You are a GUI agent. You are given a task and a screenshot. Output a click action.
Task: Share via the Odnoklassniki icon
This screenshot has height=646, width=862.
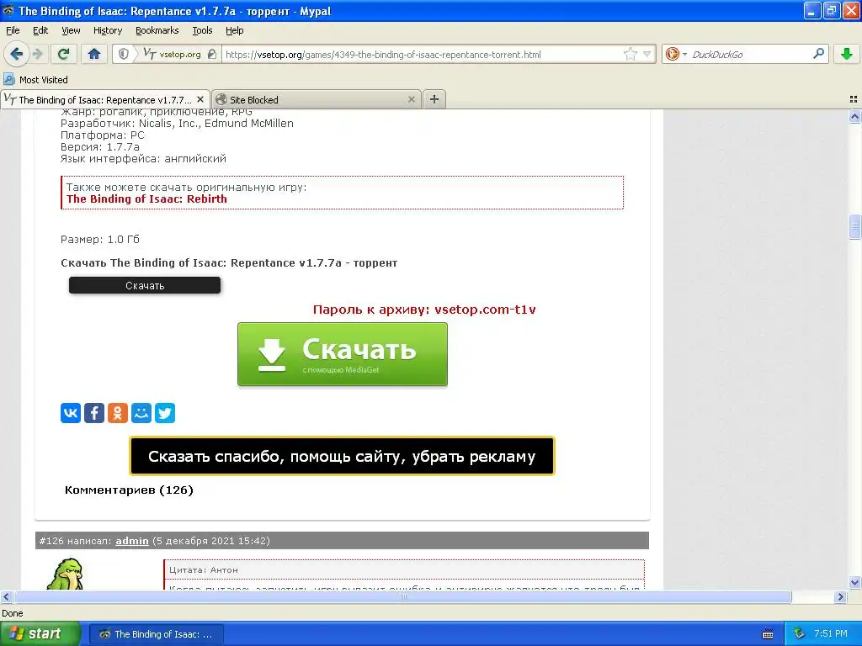point(118,412)
